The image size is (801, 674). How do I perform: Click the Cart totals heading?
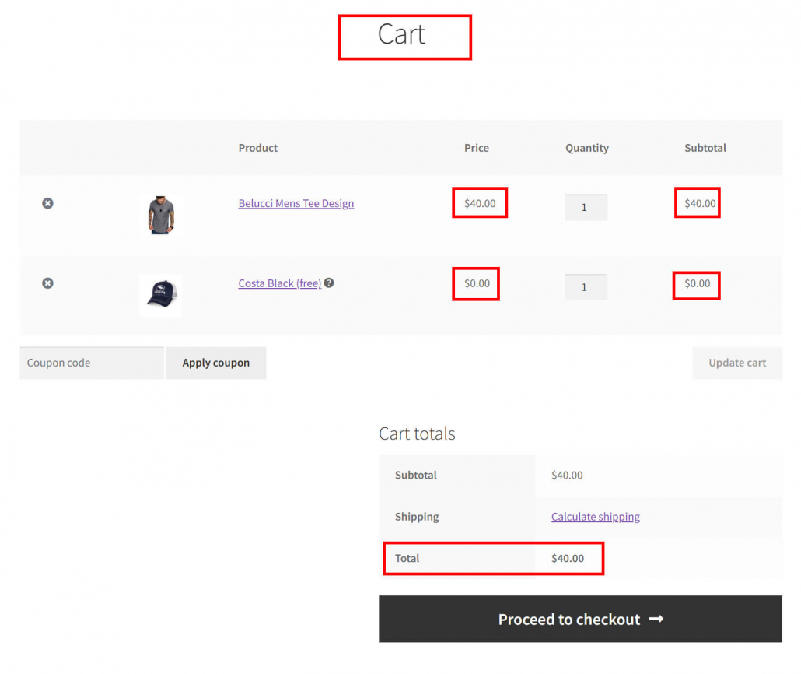417,434
